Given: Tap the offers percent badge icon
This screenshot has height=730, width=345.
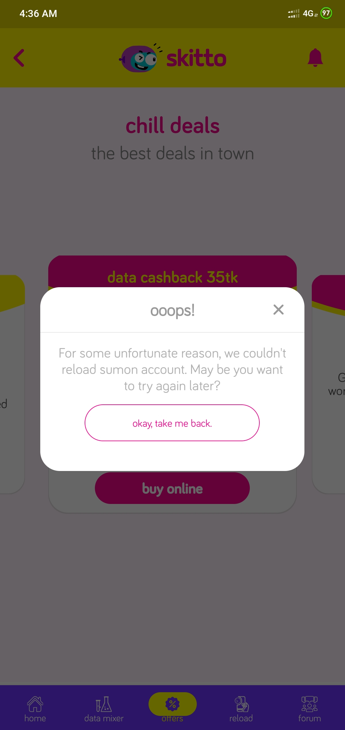Looking at the screenshot, I should click(x=172, y=704).
